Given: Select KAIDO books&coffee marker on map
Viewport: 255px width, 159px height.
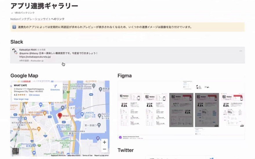Looking at the screenshot, I should pyautogui.click(x=39, y=129).
